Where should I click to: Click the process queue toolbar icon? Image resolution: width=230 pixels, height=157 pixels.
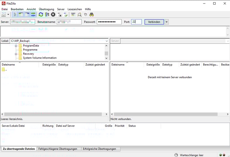[x=47, y=14]
